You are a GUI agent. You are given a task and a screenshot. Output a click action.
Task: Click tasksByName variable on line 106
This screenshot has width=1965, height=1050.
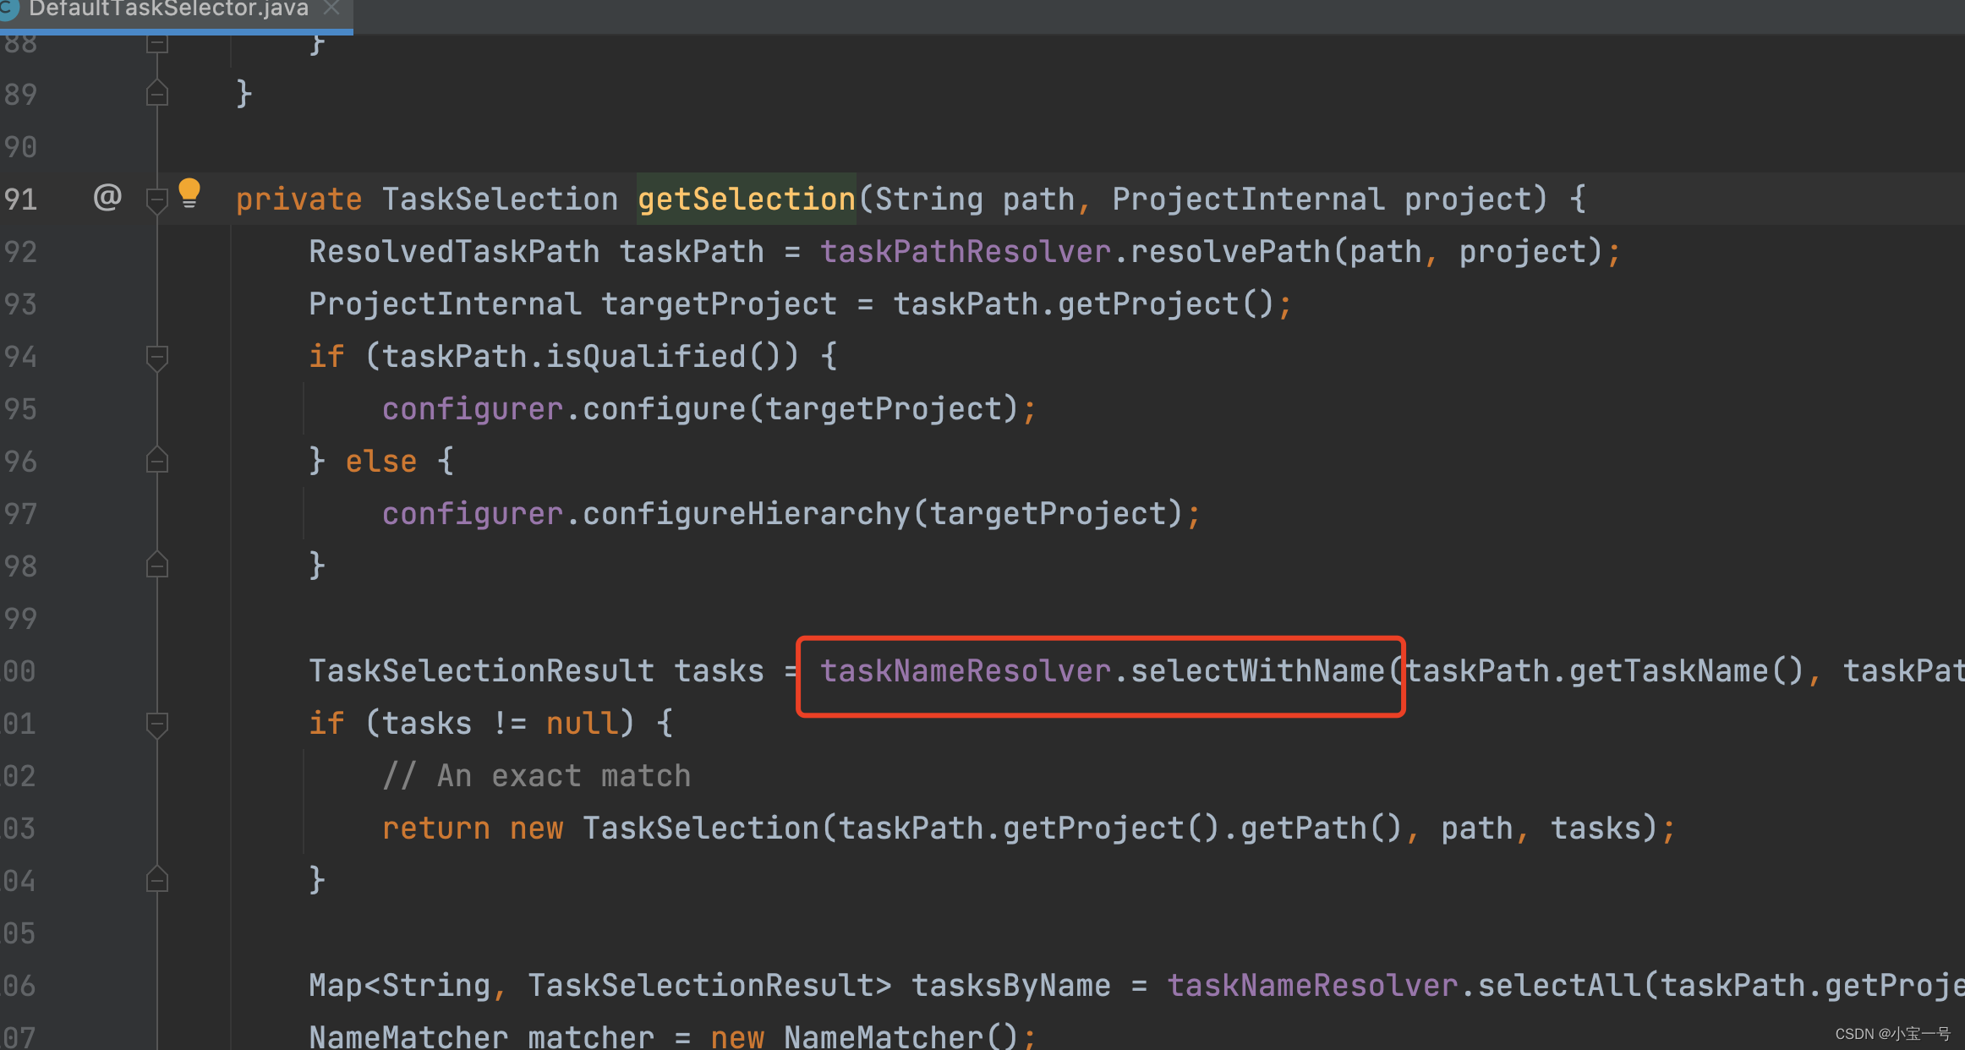pos(1011,986)
